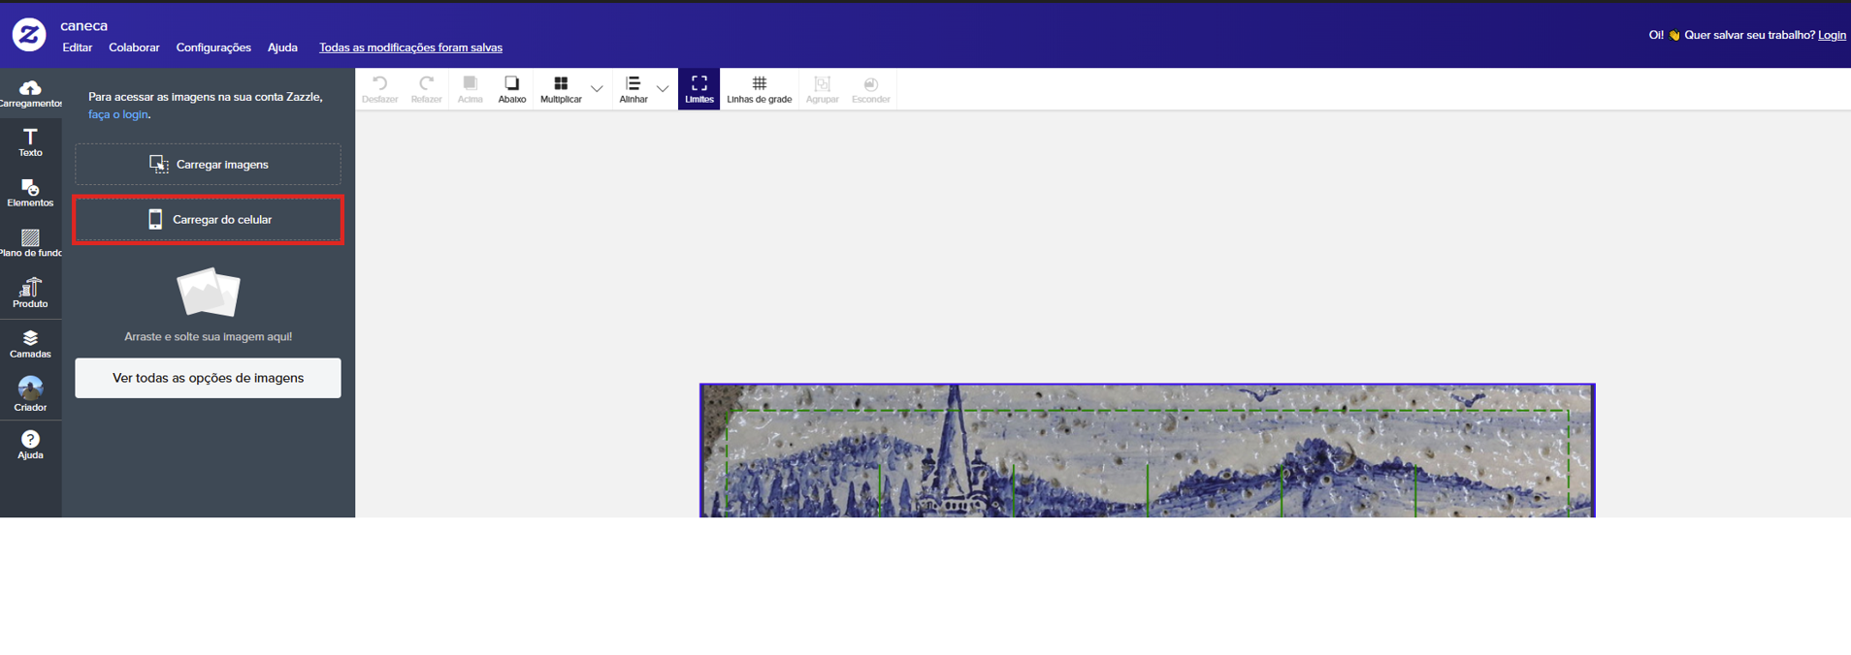Toggle the Limites bounds display
1851x655 pixels.
pos(698,89)
